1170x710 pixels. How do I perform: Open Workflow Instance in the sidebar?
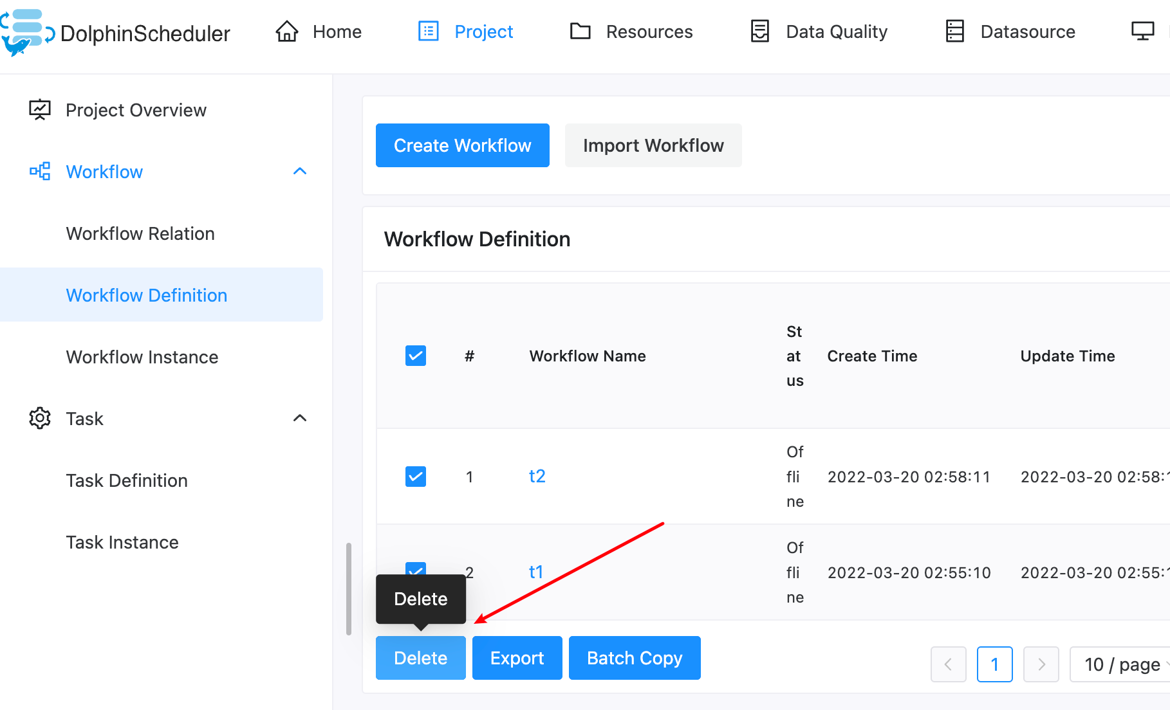pyautogui.click(x=142, y=357)
